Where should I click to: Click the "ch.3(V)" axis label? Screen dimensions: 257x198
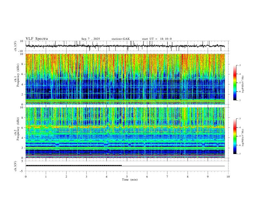pyautogui.click(x=16, y=166)
